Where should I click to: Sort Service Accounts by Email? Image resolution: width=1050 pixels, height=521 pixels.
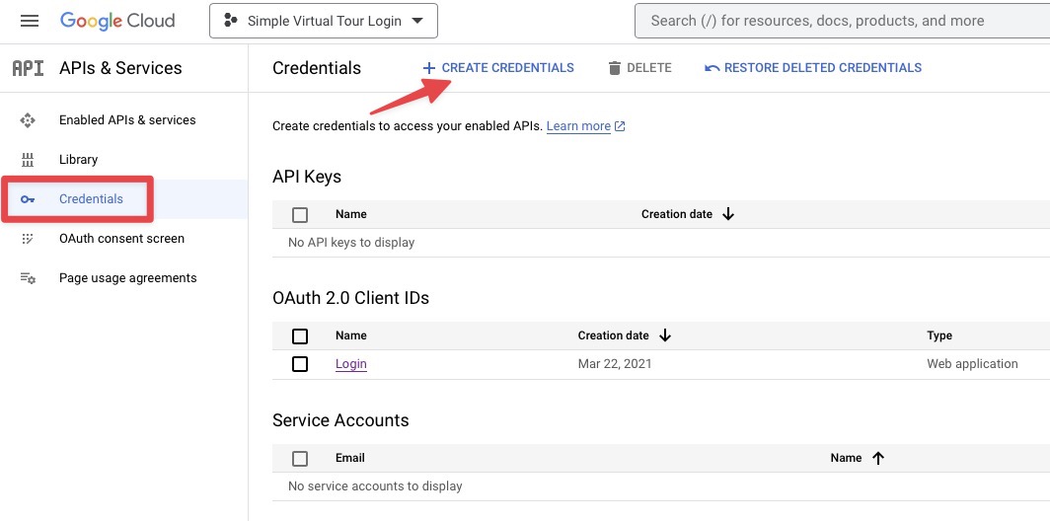(x=350, y=458)
